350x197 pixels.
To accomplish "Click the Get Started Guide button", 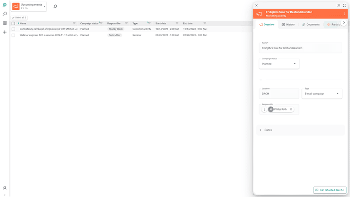I will click(330, 190).
